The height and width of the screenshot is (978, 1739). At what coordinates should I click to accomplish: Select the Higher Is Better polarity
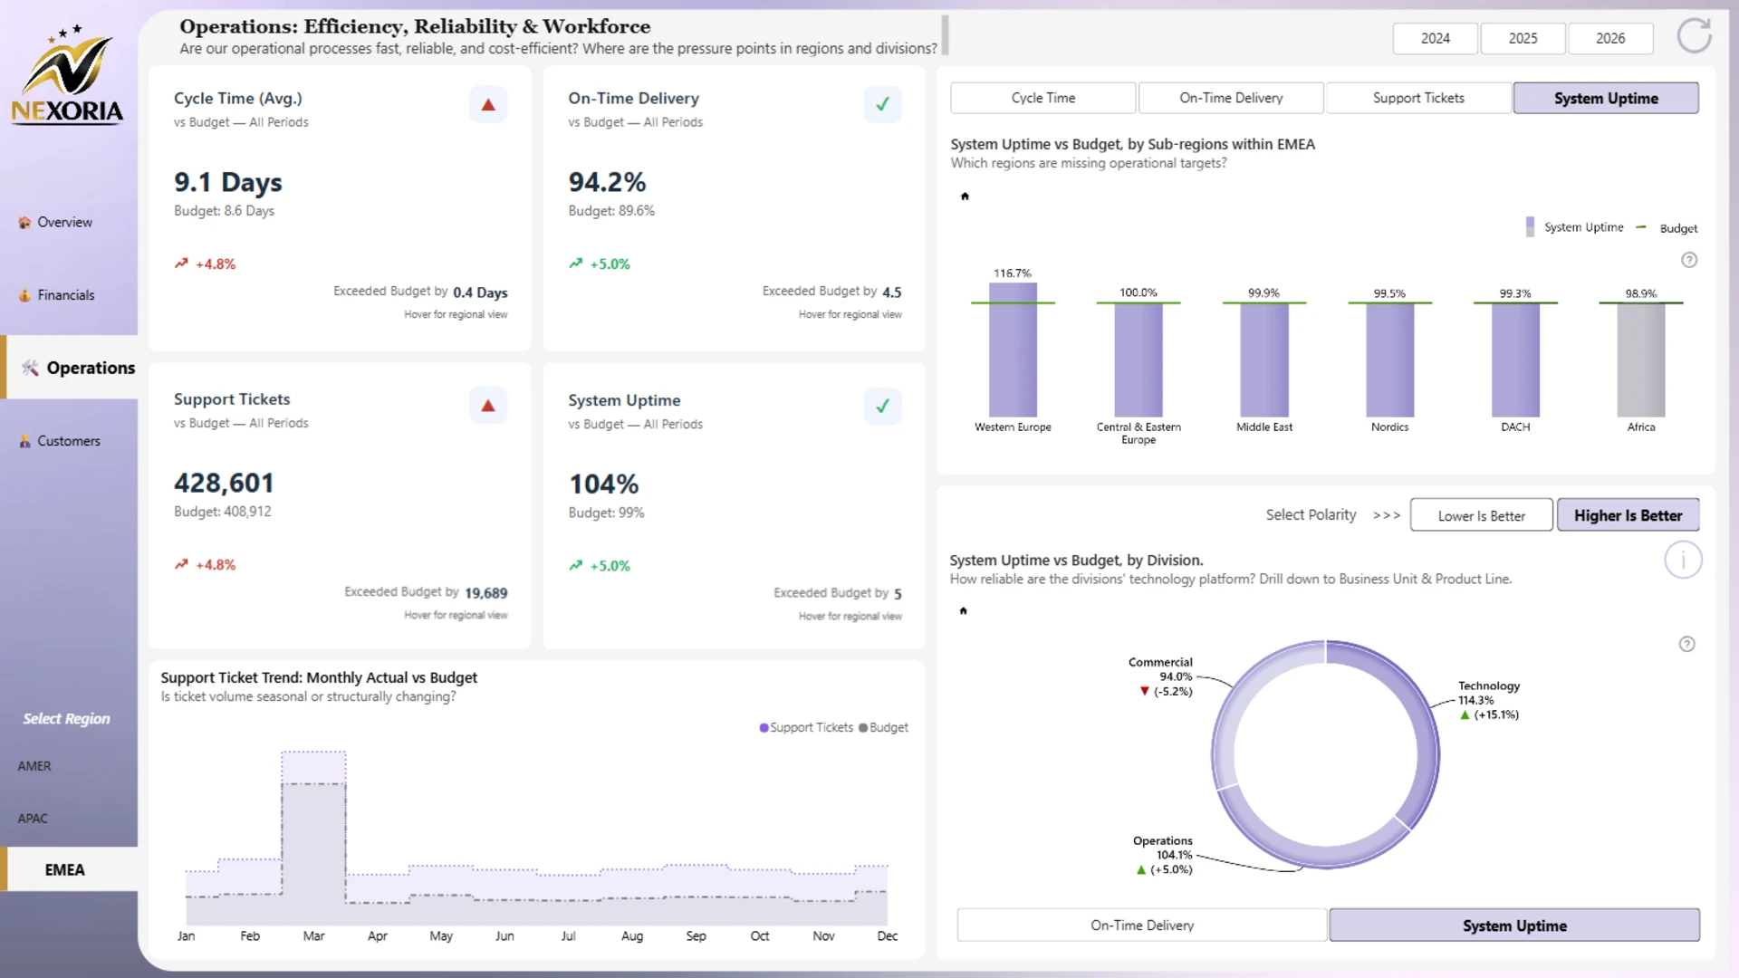tap(1628, 515)
